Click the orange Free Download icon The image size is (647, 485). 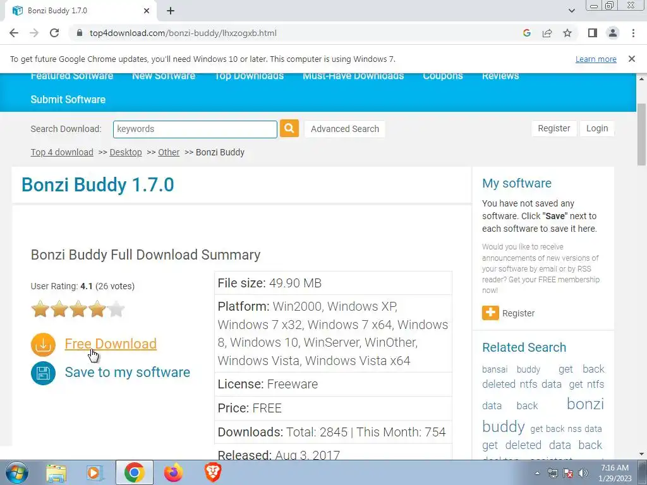click(43, 344)
